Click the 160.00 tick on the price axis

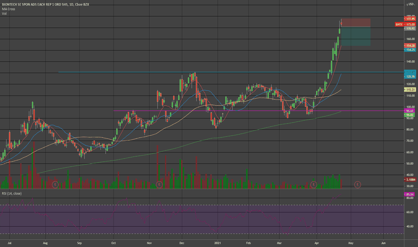410,39
